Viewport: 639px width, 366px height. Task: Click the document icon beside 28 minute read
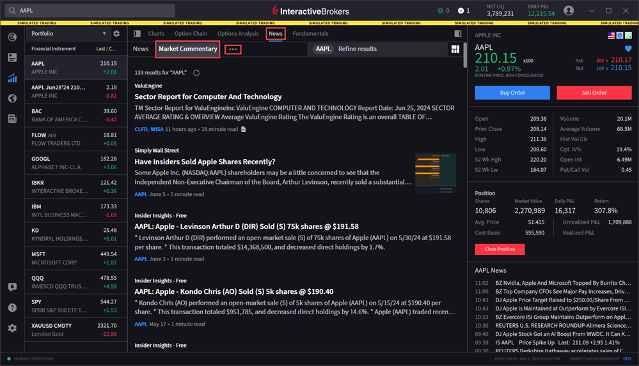243,129
